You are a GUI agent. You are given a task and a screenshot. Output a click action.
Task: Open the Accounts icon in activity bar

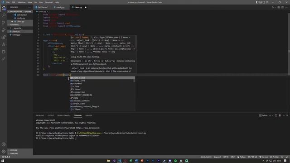pyautogui.click(x=4, y=144)
